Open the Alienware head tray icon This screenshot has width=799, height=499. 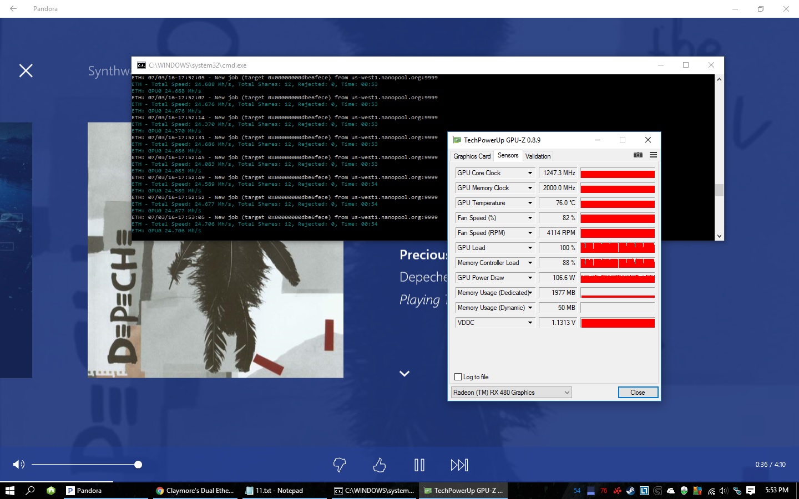click(684, 491)
